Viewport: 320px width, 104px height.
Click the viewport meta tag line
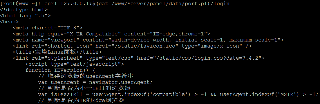pos(148,40)
